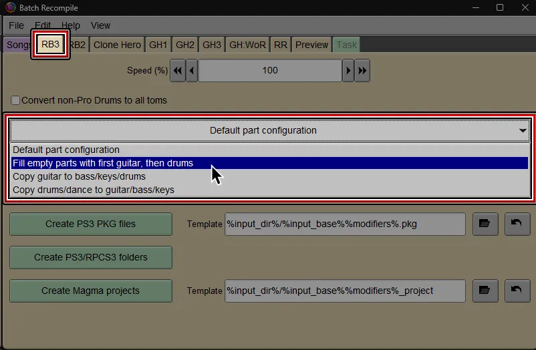Enable Convert non-Pro Drums to all toms

point(15,100)
